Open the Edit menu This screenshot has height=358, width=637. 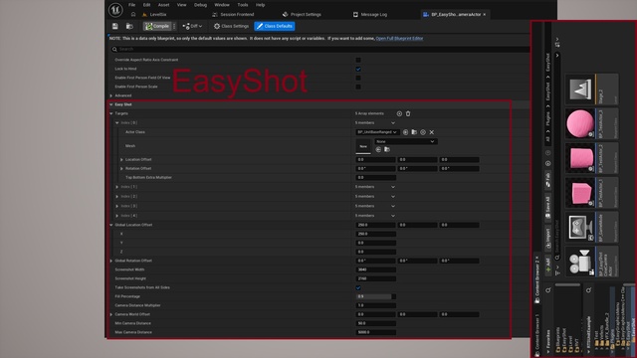[x=146, y=5]
